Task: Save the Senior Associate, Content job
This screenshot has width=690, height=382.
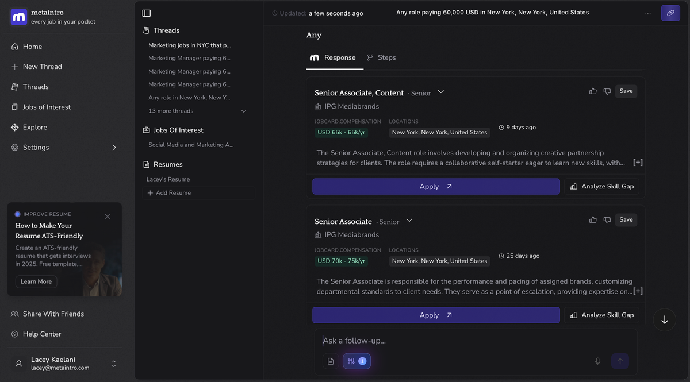Action: pyautogui.click(x=626, y=91)
